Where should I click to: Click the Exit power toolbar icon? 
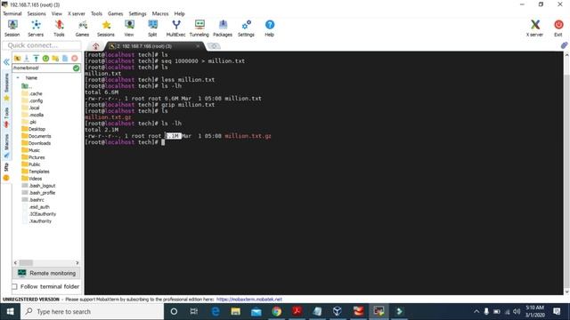(x=558, y=28)
